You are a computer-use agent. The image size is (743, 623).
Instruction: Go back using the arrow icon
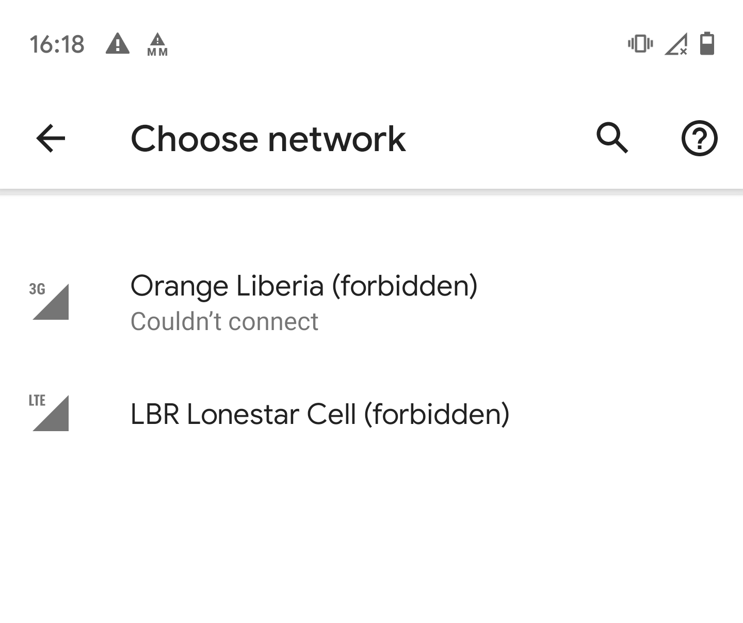pyautogui.click(x=51, y=138)
